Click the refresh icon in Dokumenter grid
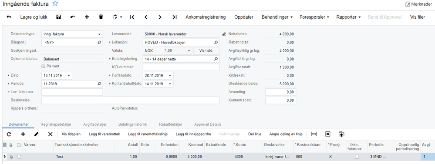The width and height of the screenshot is (435, 164). coord(9,134)
